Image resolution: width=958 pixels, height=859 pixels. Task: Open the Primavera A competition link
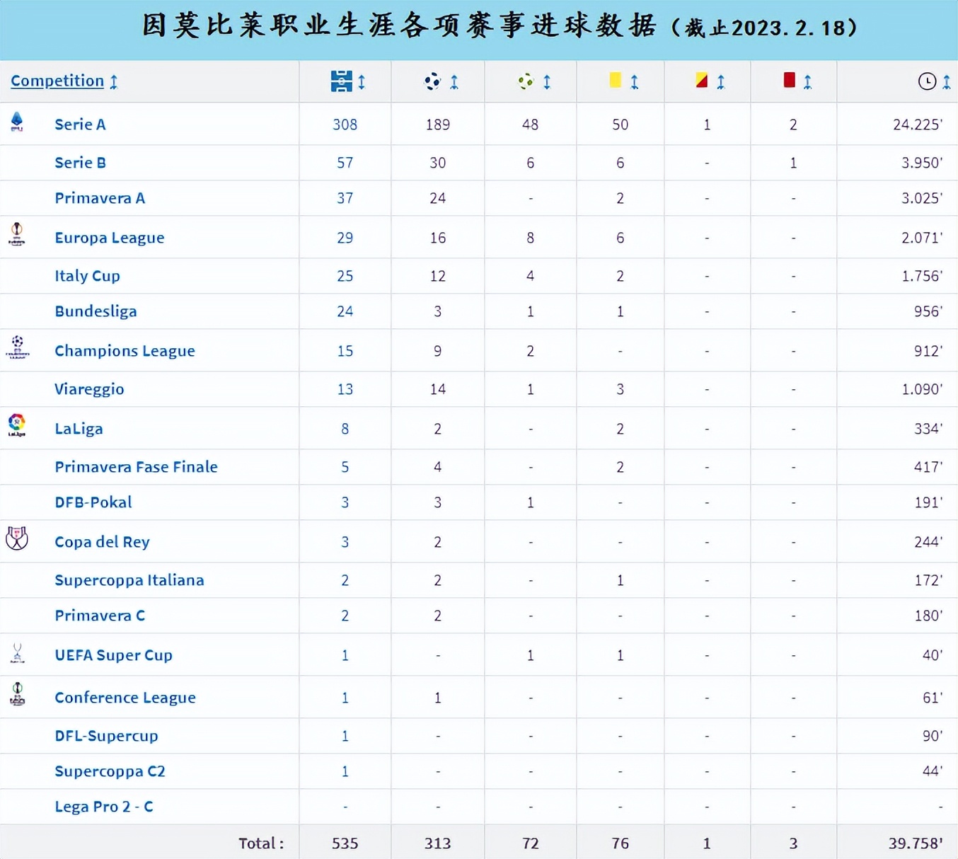[x=100, y=198]
